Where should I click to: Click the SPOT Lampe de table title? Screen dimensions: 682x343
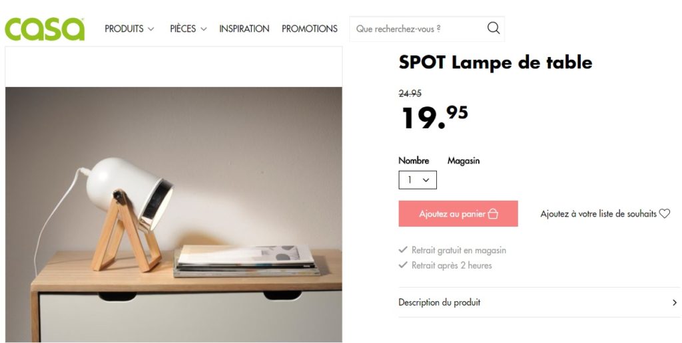[x=496, y=62]
